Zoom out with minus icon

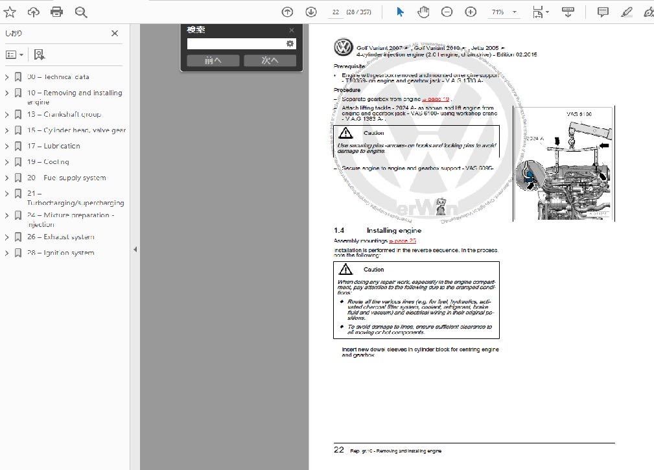click(x=447, y=12)
